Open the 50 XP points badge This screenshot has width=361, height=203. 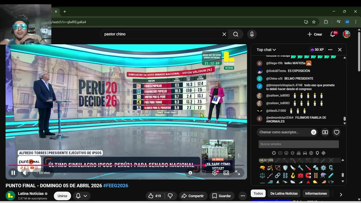317,50
